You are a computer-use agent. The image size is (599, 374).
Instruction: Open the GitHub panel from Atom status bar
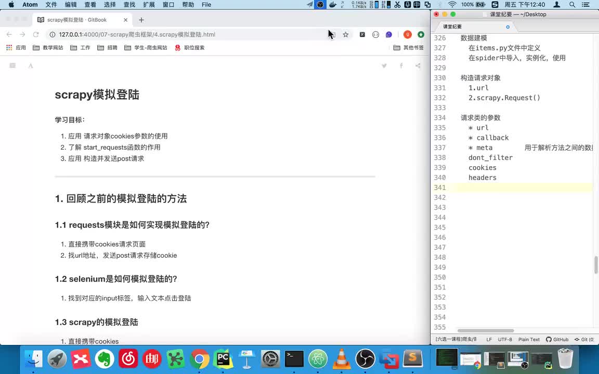coord(557,339)
